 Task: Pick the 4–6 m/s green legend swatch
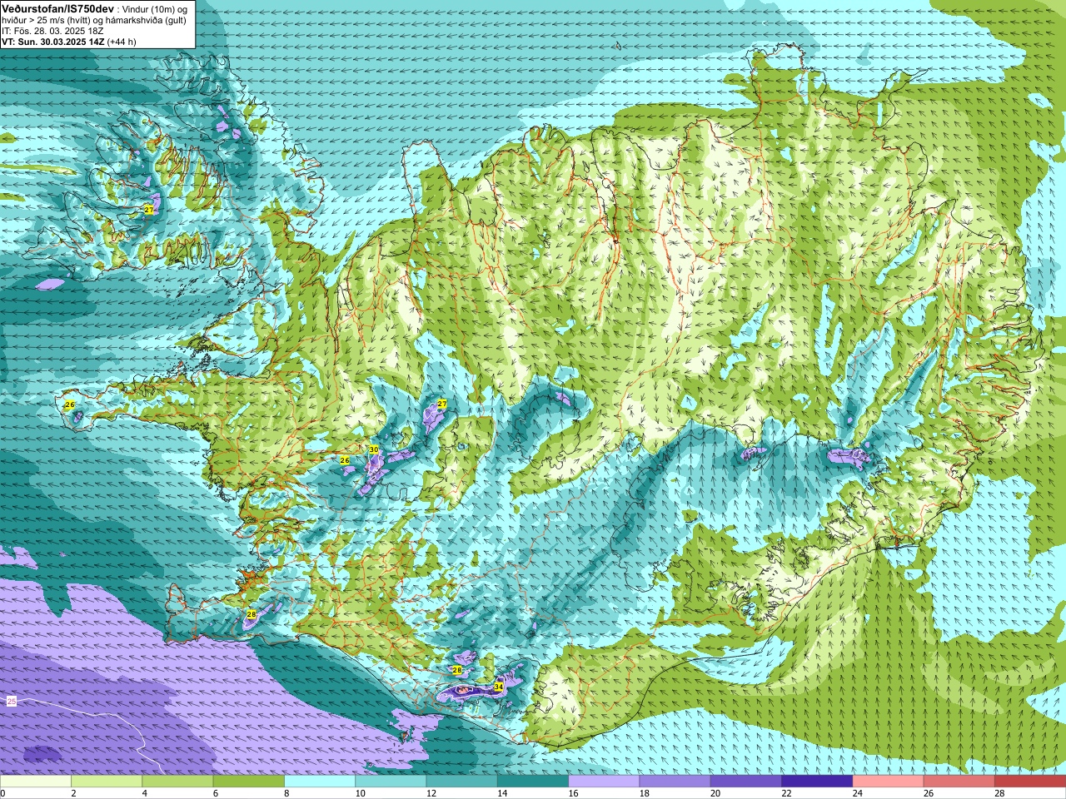point(177,782)
